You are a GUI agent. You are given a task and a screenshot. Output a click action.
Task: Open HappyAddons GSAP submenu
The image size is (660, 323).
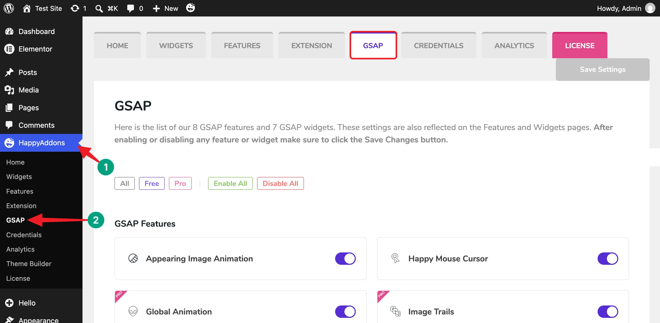[x=15, y=220]
